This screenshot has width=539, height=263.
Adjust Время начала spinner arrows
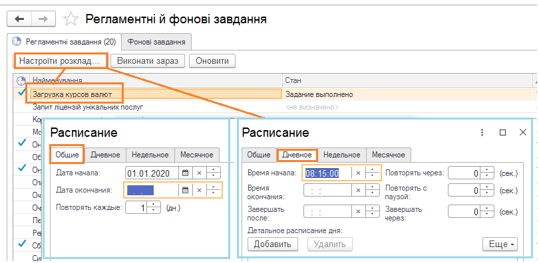coord(373,173)
